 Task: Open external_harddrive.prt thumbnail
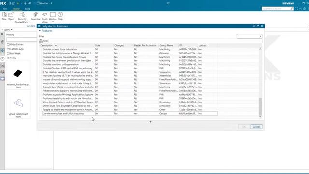pos(18,75)
